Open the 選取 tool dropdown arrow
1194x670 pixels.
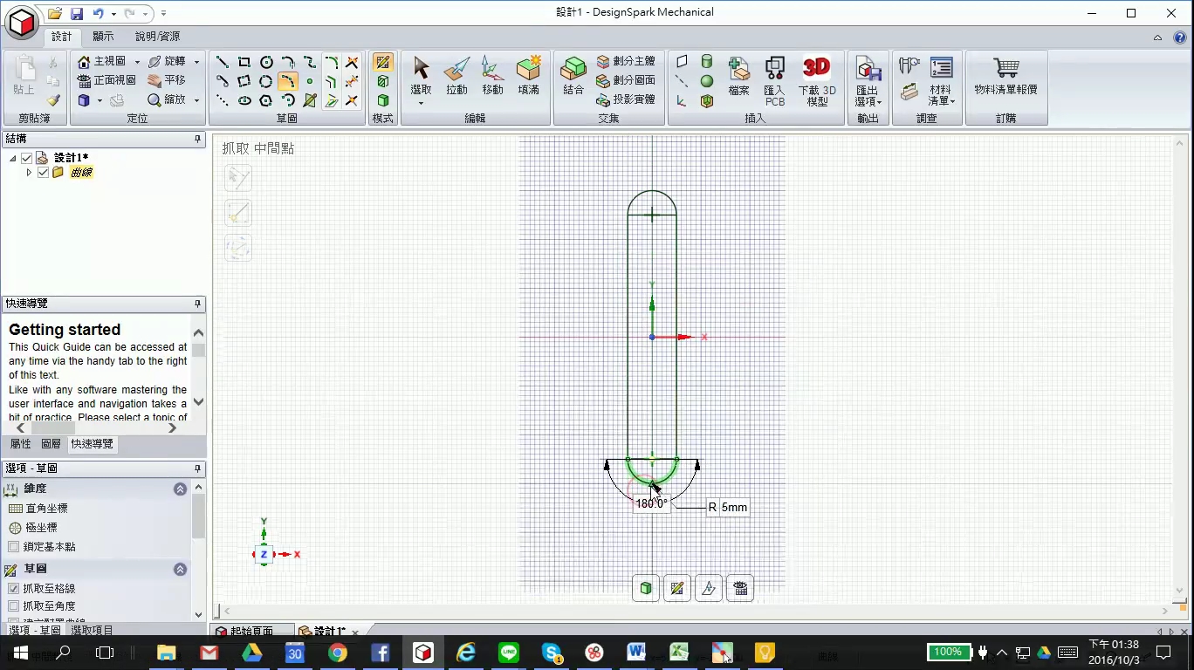[421, 103]
